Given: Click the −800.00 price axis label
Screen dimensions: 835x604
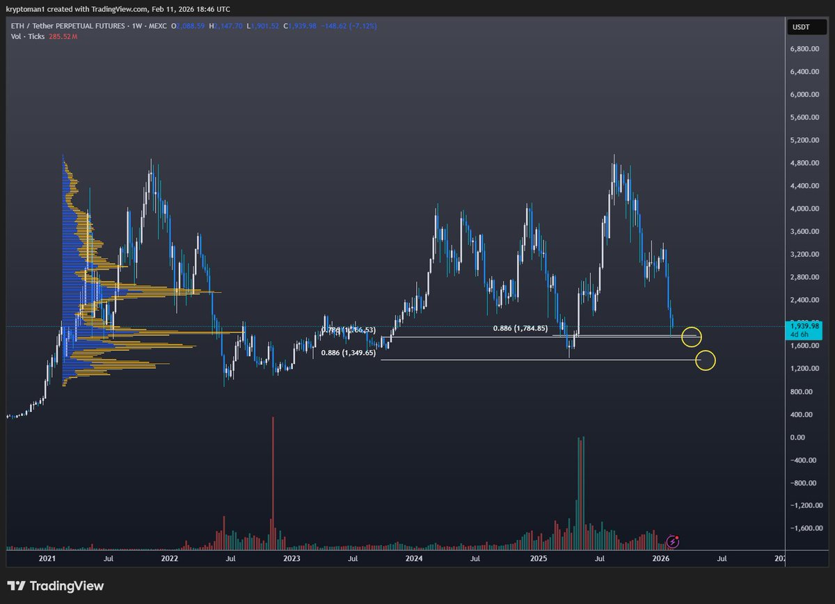Looking at the screenshot, I should click(x=802, y=484).
